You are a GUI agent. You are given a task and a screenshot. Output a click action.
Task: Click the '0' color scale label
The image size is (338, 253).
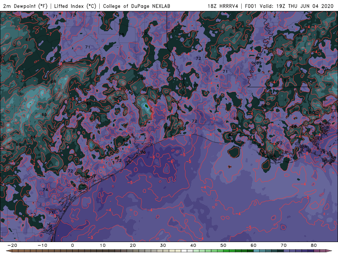click(x=72, y=245)
